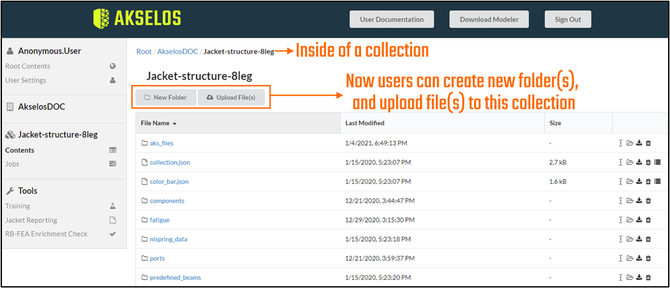The height and width of the screenshot is (288, 670).
Task: Click the list-view icon for color_bar.json
Action: (x=657, y=181)
